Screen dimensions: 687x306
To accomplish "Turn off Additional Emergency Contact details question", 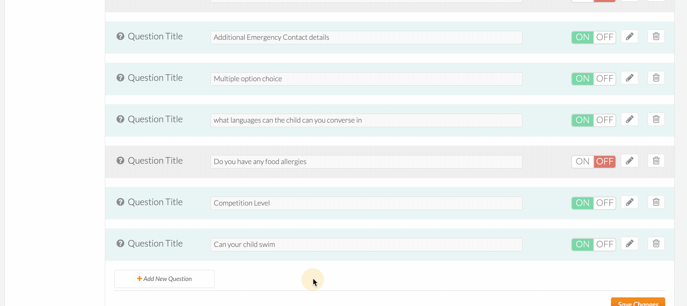I will [x=605, y=37].
